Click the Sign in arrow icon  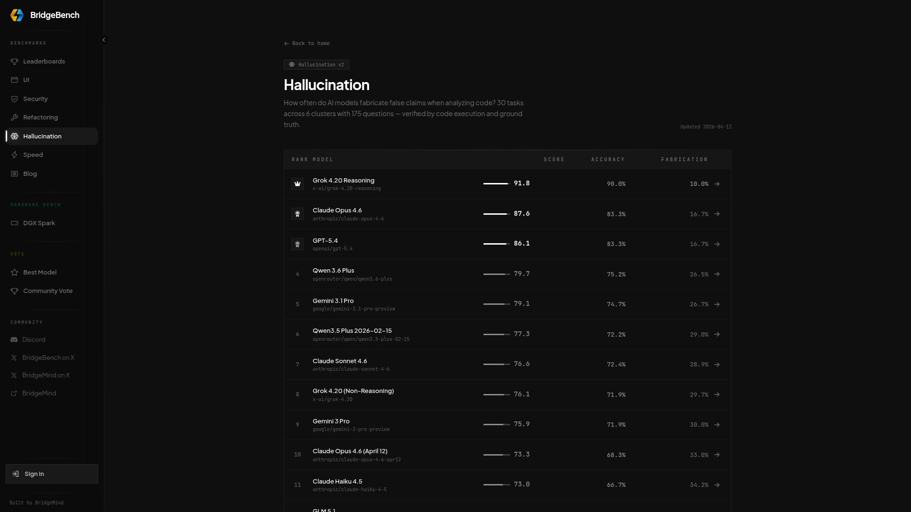tap(16, 474)
